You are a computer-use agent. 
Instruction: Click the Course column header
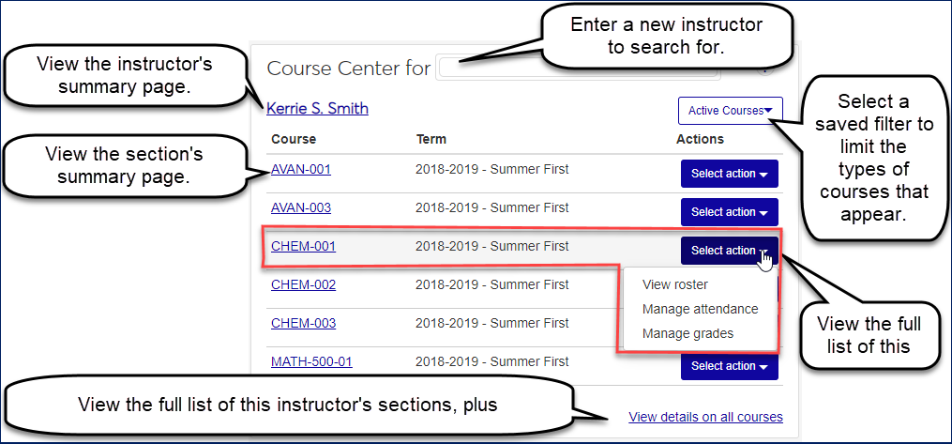pos(294,140)
